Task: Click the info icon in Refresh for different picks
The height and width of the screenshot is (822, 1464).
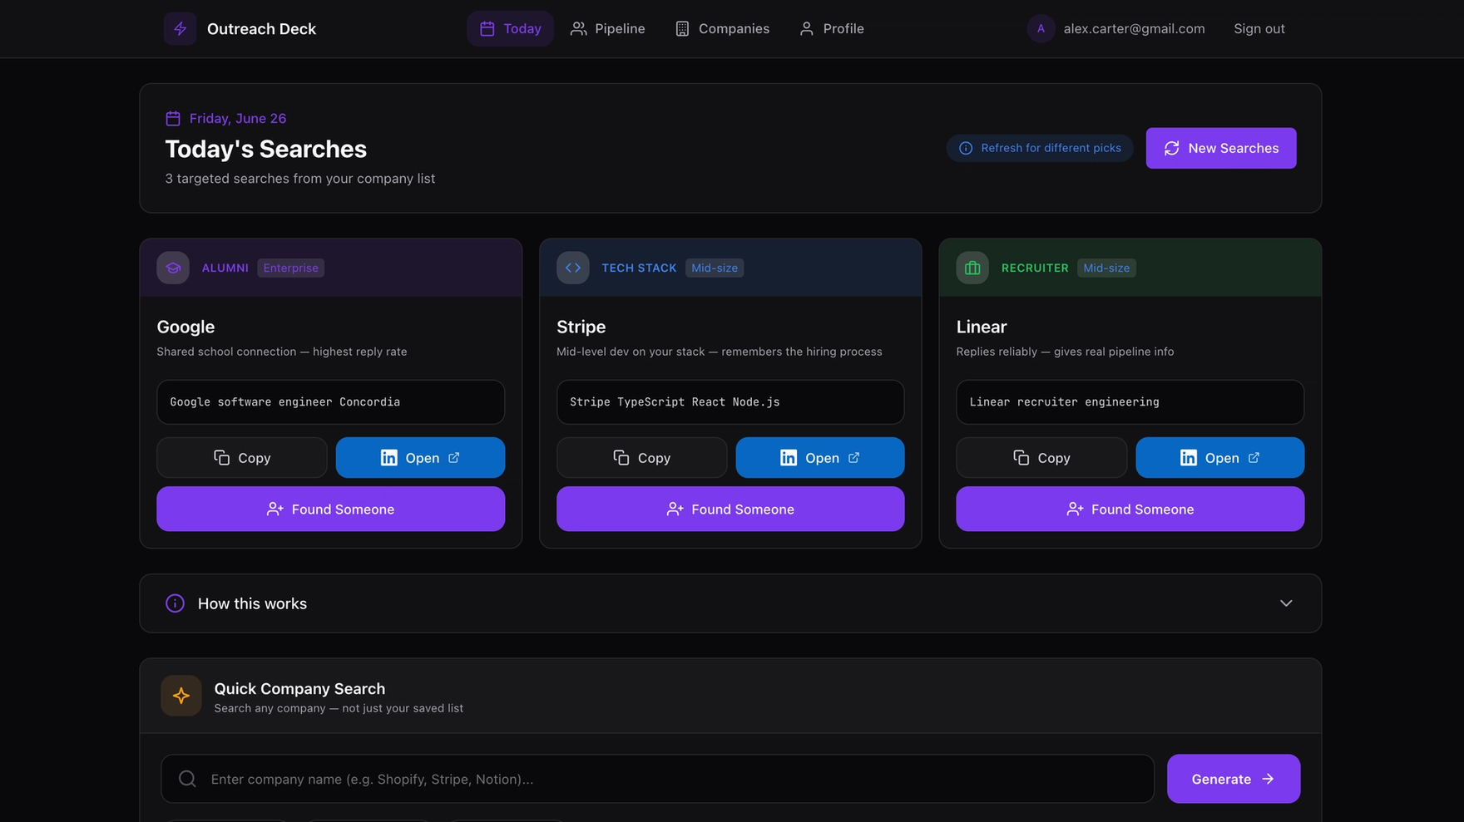Action: [x=966, y=148]
